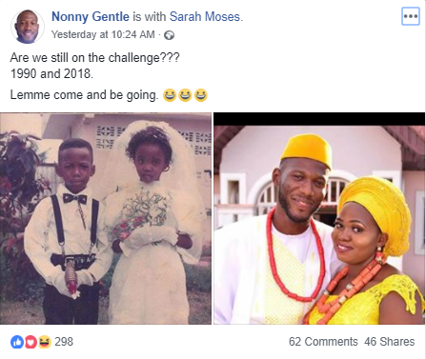The width and height of the screenshot is (426, 359).
Task: Open Nonny Gentle's round profile picture
Action: [28, 27]
